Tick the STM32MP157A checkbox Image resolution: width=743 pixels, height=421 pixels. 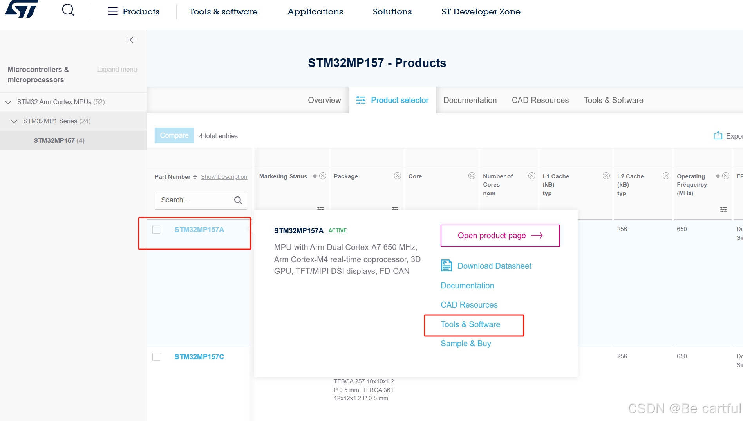156,230
